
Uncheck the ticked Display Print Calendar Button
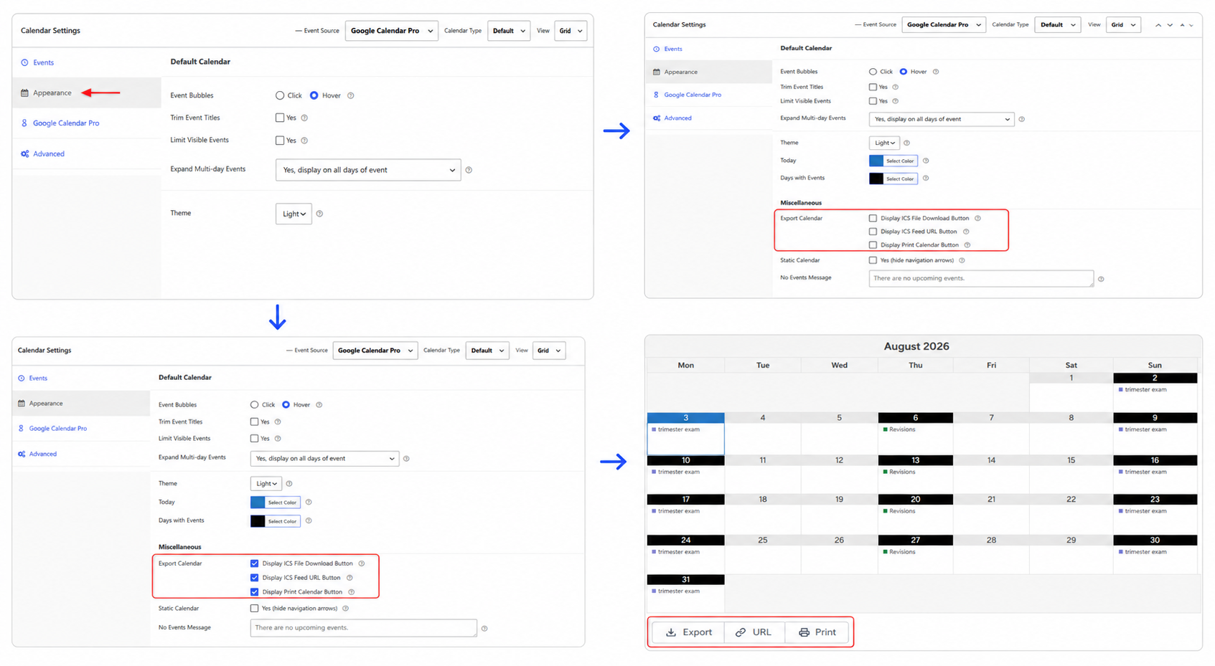coord(254,592)
